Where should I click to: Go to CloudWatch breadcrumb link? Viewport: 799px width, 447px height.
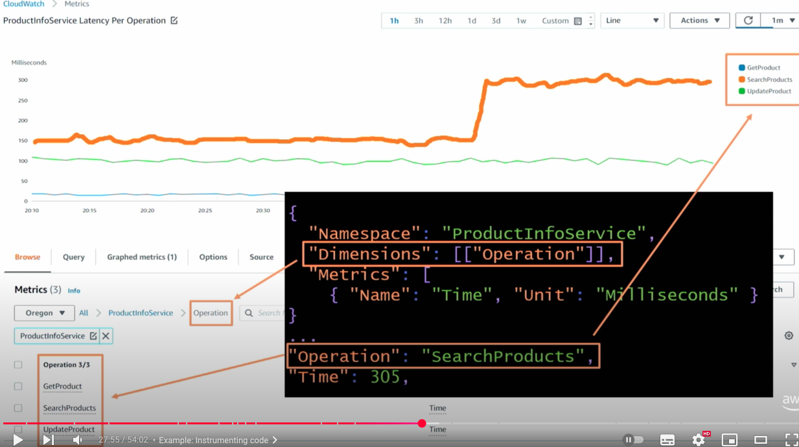[24, 4]
